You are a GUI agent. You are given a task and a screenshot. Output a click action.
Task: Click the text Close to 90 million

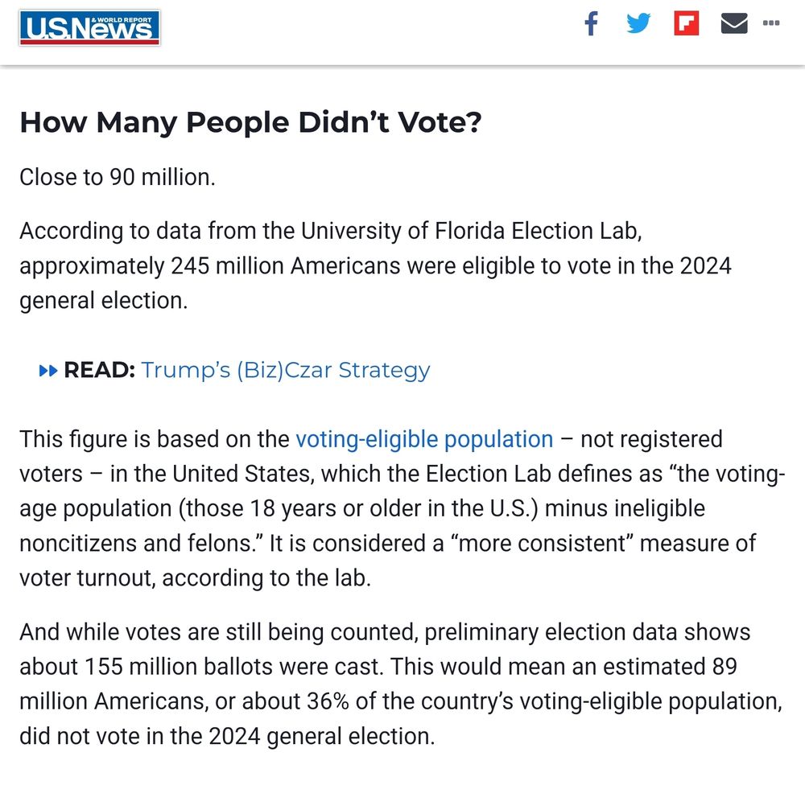118,178
